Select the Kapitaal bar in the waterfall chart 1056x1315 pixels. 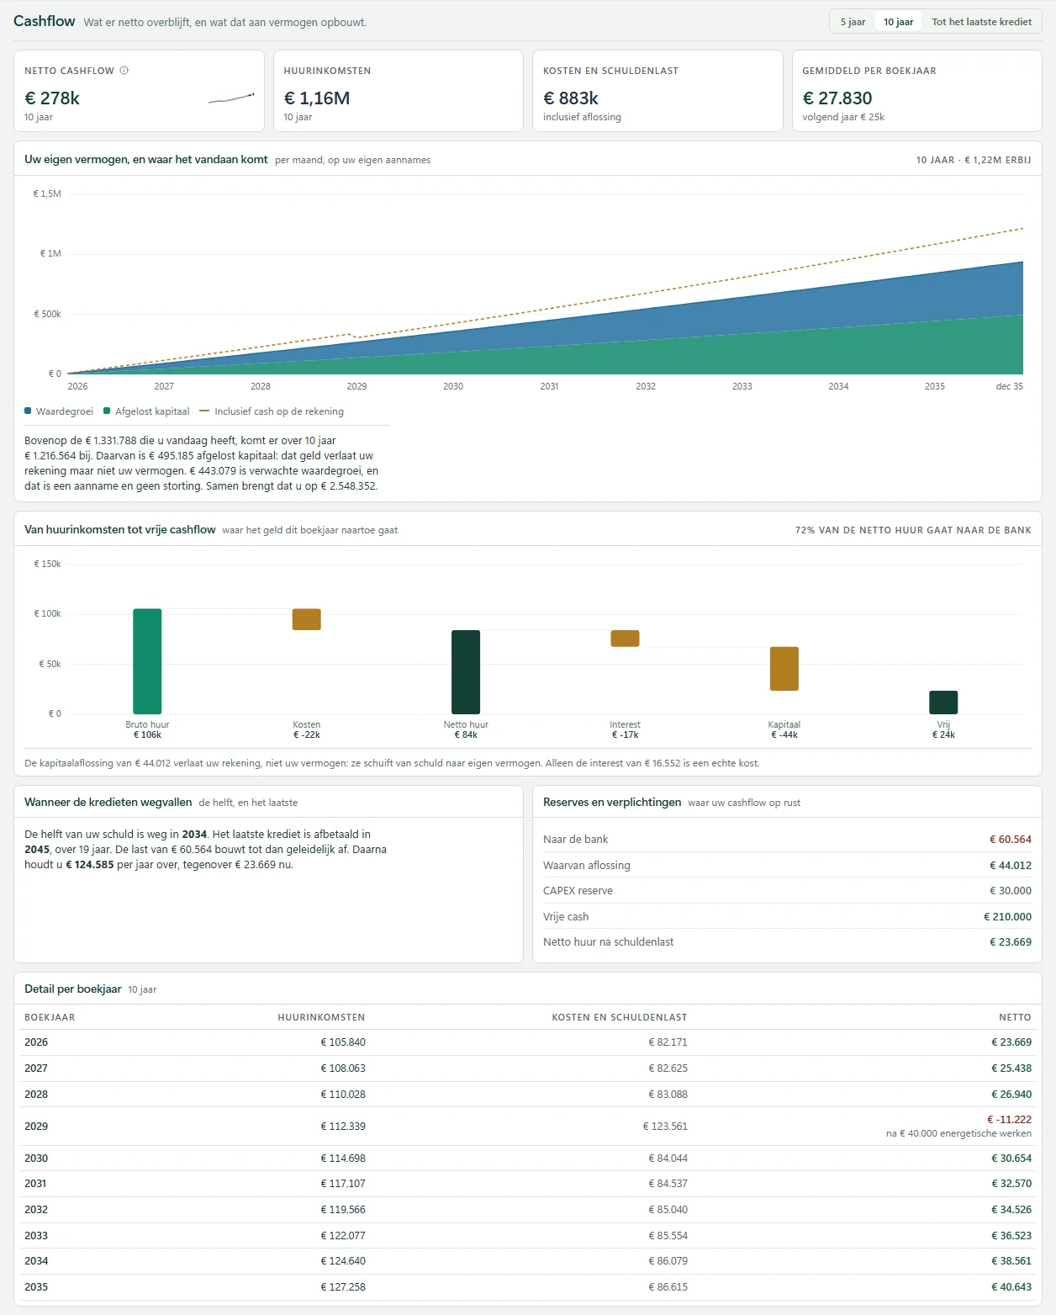tap(784, 669)
